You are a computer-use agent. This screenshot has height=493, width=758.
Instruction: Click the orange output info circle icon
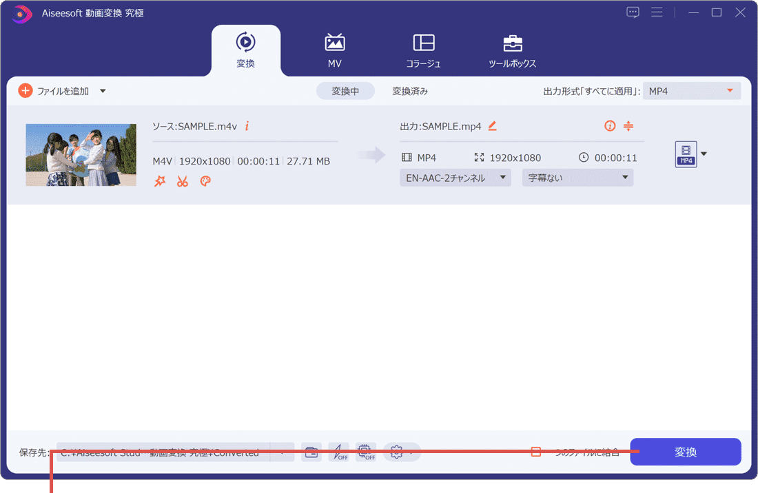click(x=609, y=126)
